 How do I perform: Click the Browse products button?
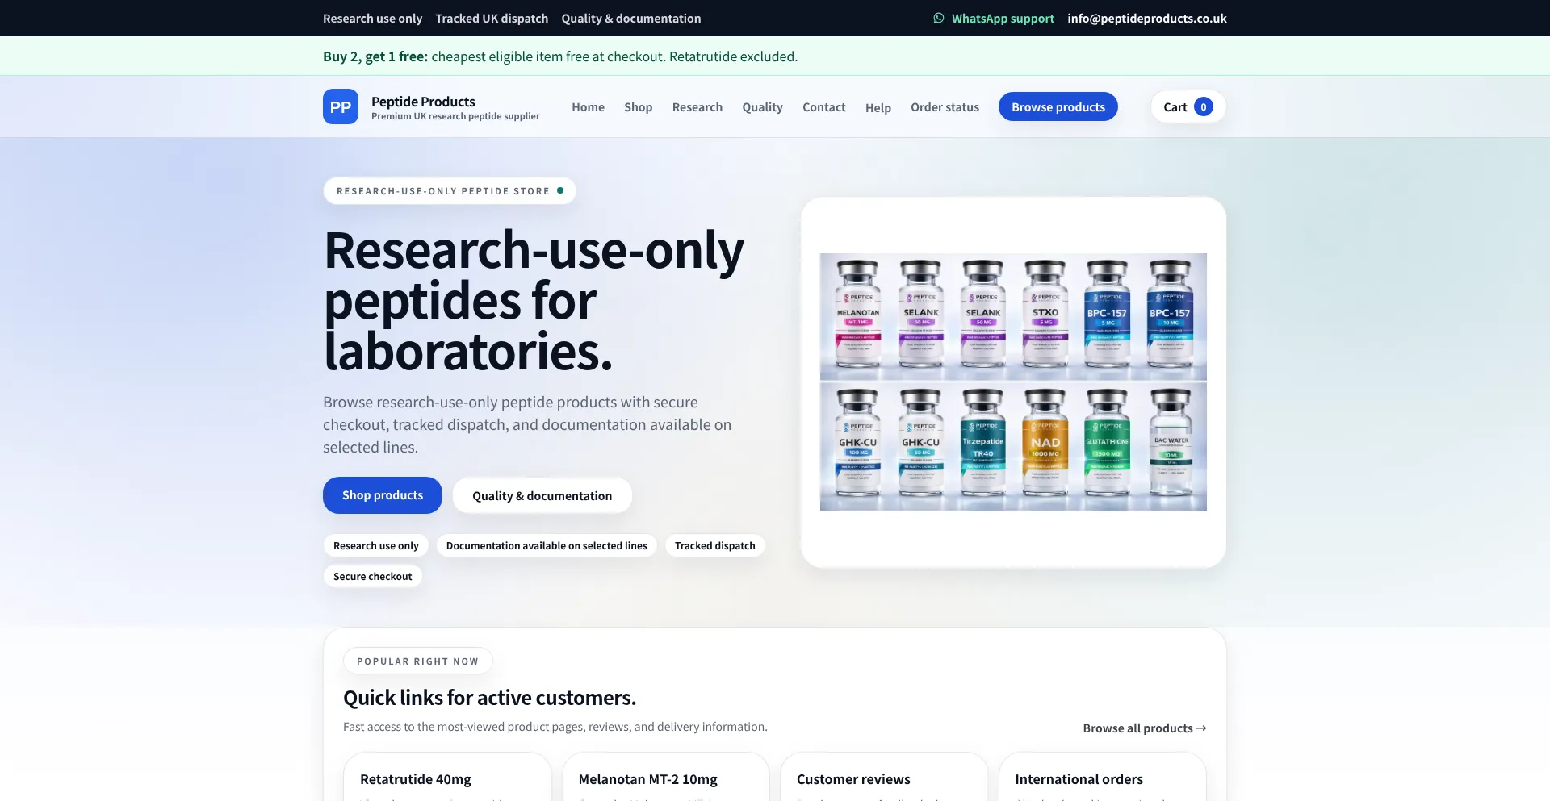point(1058,106)
